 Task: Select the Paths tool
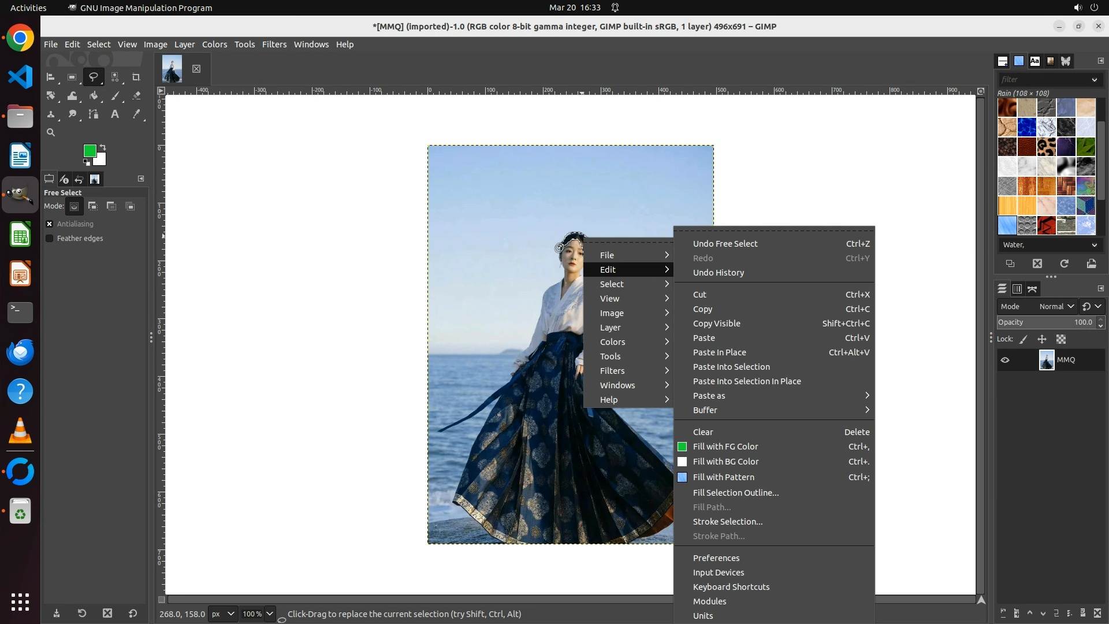[x=94, y=114]
